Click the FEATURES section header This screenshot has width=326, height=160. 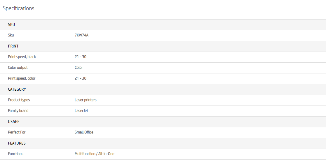pos(17,143)
